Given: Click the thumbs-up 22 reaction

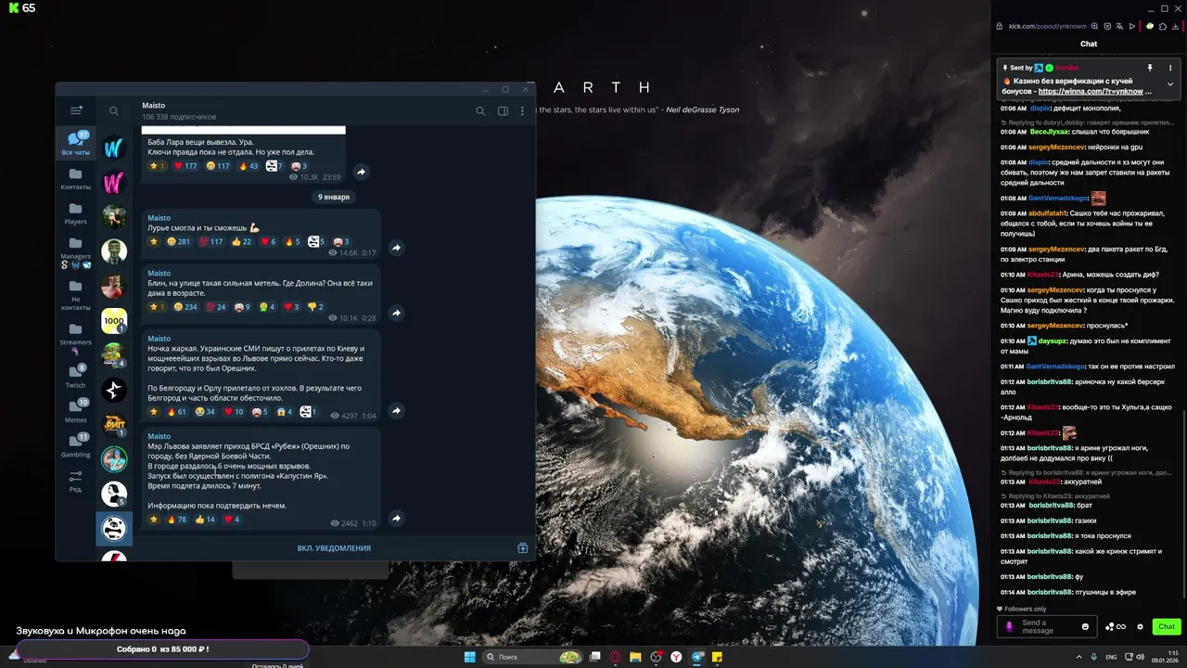Looking at the screenshot, I should [x=241, y=241].
